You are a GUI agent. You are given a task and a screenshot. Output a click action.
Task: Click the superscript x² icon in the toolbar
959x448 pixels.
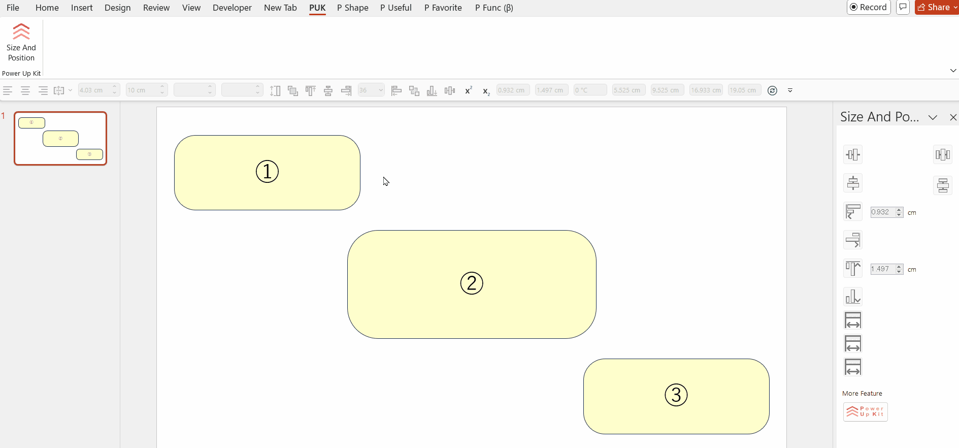click(468, 90)
